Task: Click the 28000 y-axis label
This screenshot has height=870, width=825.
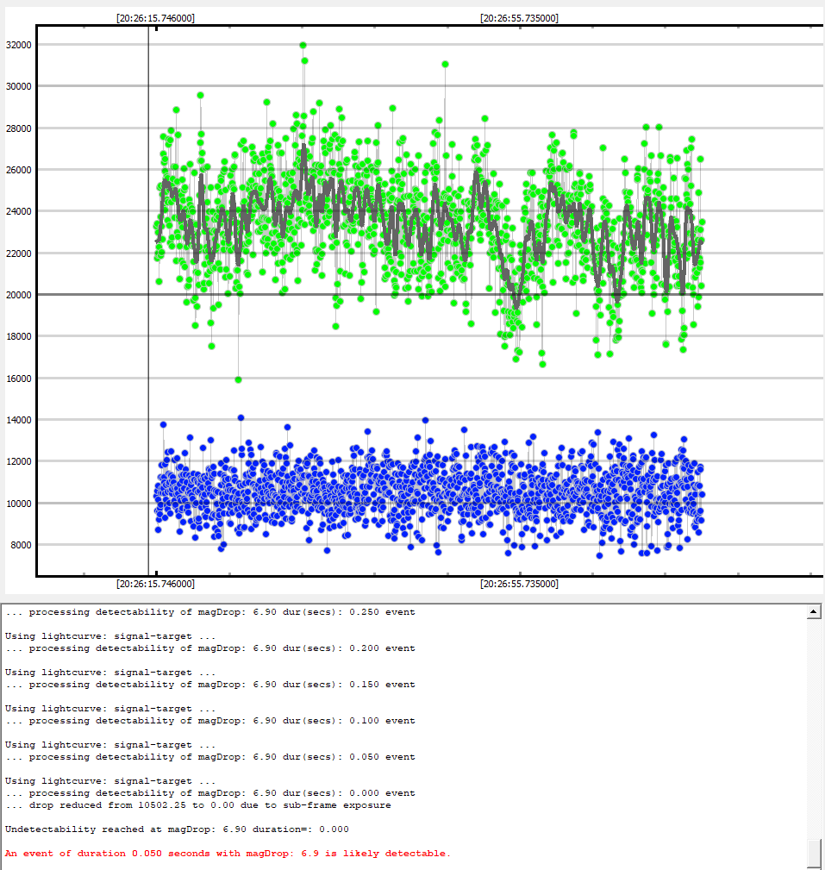Action: coord(19,128)
